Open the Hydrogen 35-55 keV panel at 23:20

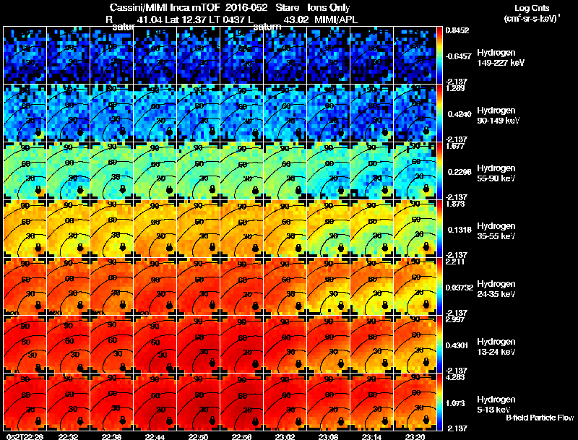pyautogui.click(x=415, y=229)
